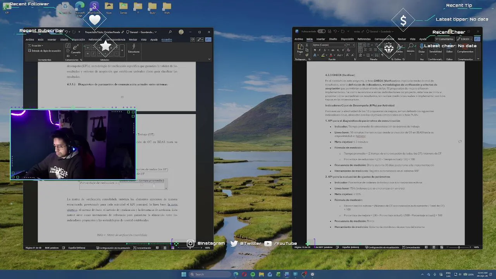Screen dimensions: 496x279
Task: Insert the plus symbol from Símbolos
Action: click(88, 48)
